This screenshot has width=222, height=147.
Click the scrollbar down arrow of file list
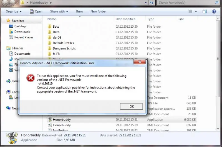click(218, 129)
